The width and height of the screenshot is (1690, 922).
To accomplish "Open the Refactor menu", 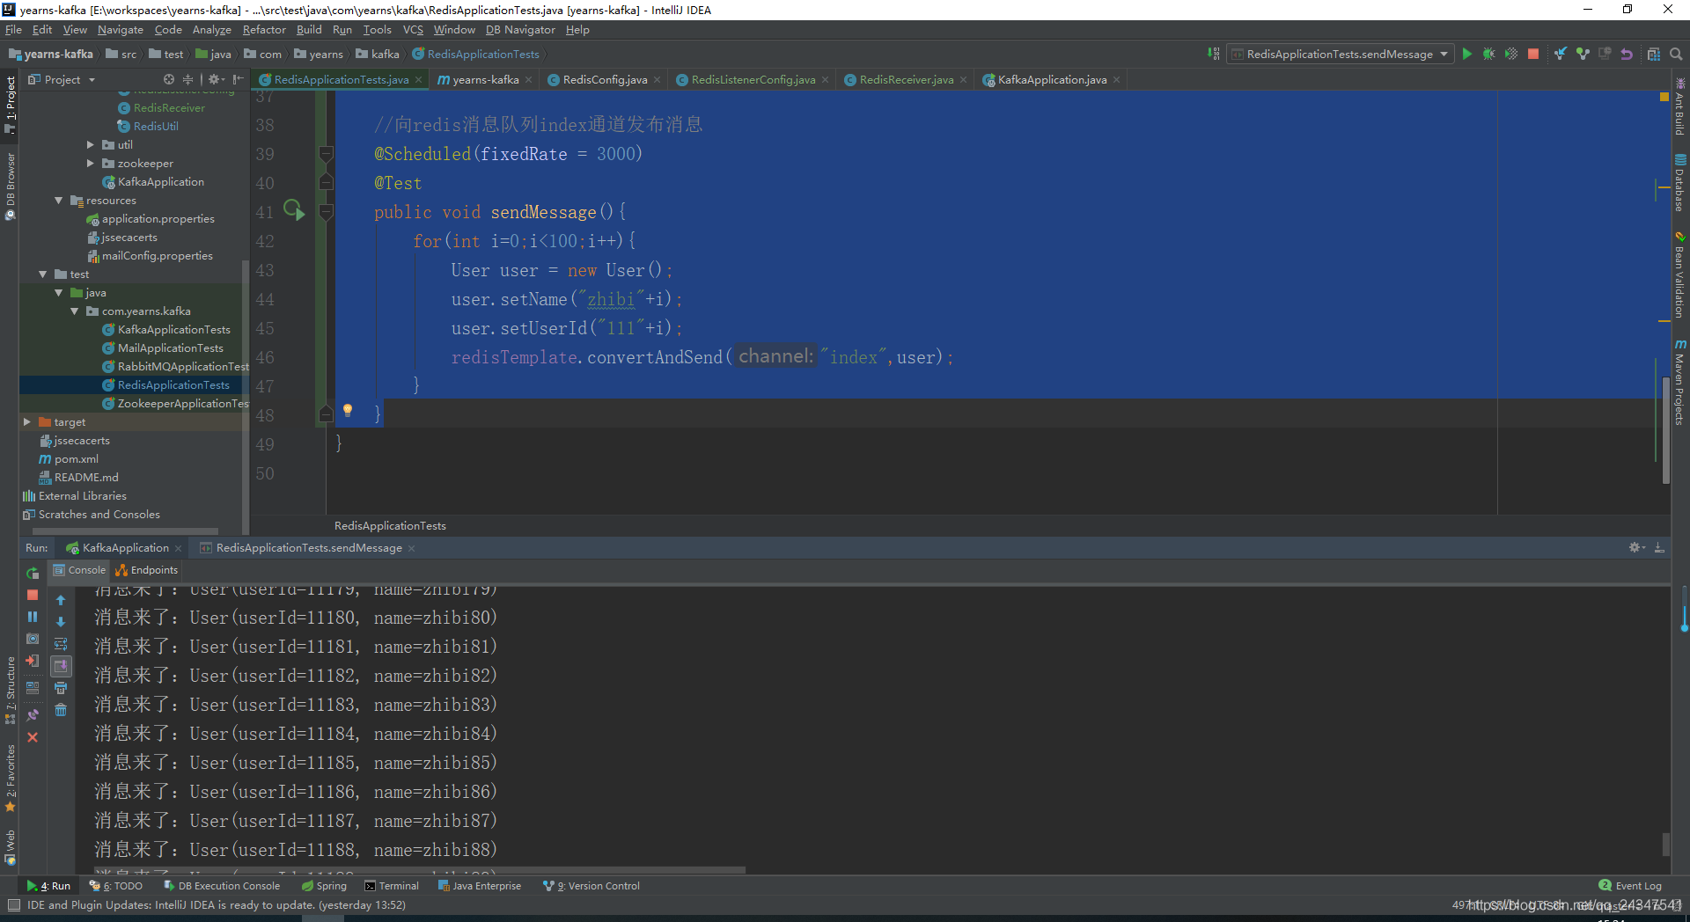I will [264, 29].
